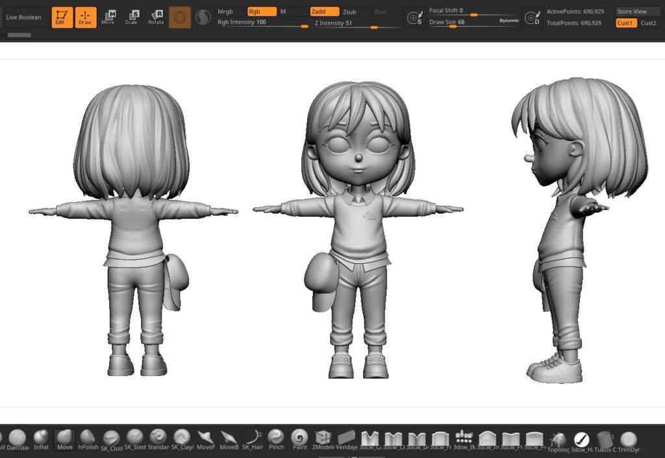Switch to Cust2 interface layout

648,23
